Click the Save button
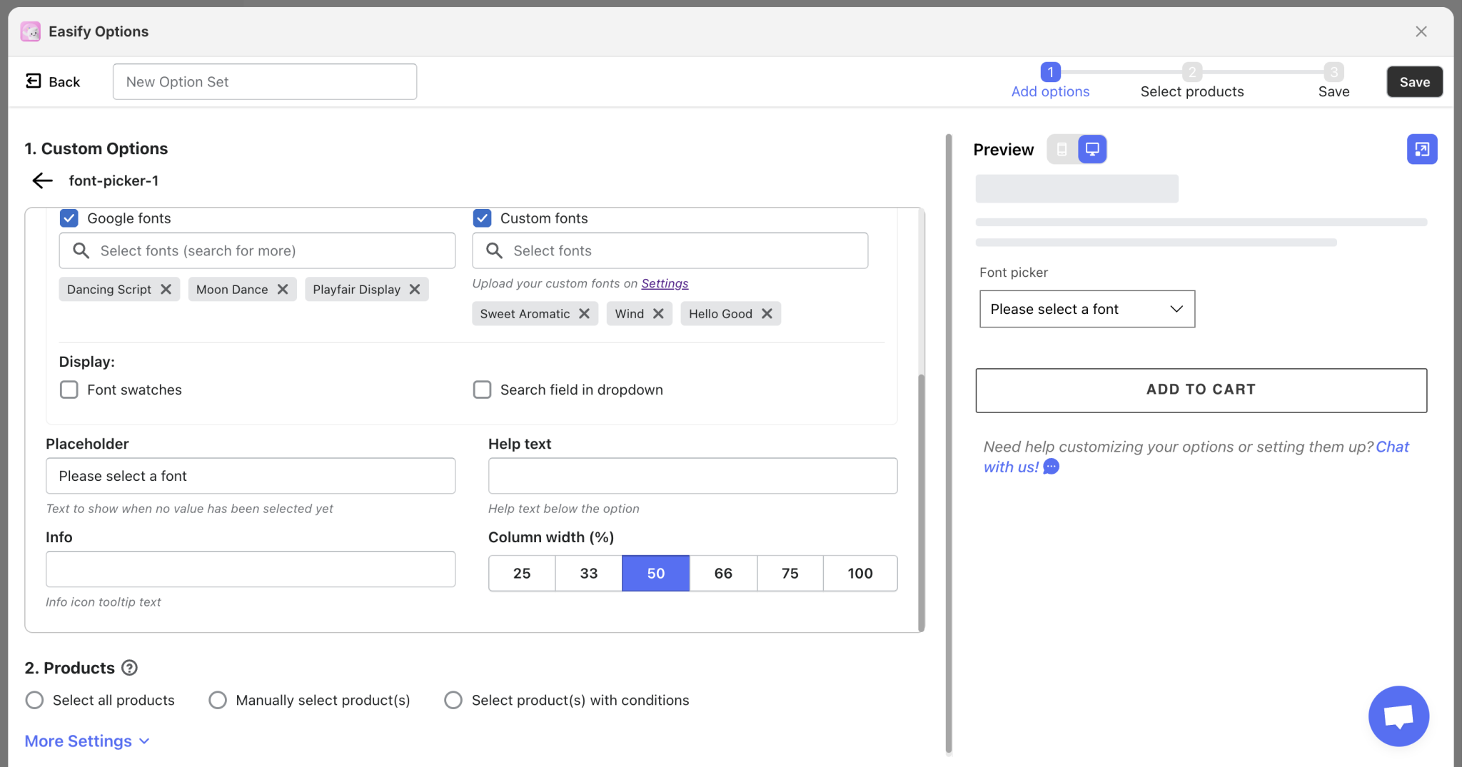This screenshot has width=1462, height=767. pos(1414,82)
